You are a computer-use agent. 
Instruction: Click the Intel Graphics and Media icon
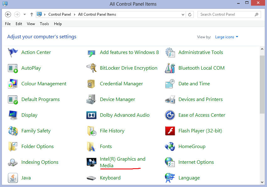click(91, 162)
